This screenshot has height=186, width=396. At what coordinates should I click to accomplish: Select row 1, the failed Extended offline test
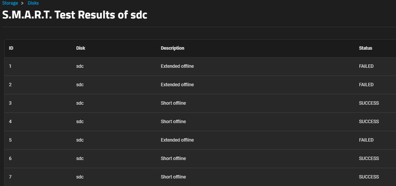coord(200,66)
